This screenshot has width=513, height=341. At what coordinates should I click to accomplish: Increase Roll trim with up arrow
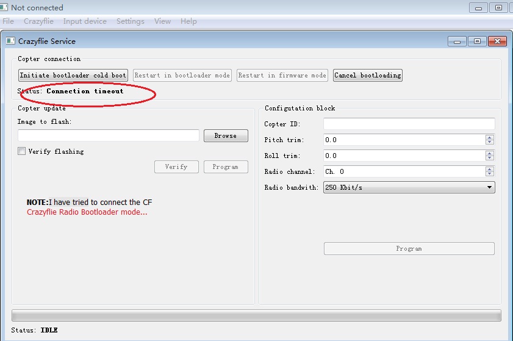tap(489, 153)
